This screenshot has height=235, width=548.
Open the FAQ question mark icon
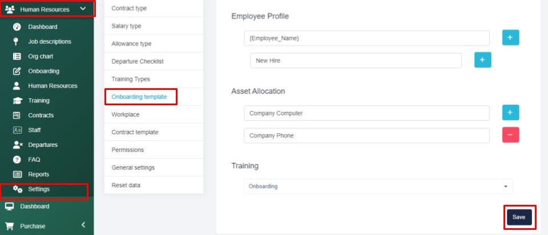(x=17, y=160)
